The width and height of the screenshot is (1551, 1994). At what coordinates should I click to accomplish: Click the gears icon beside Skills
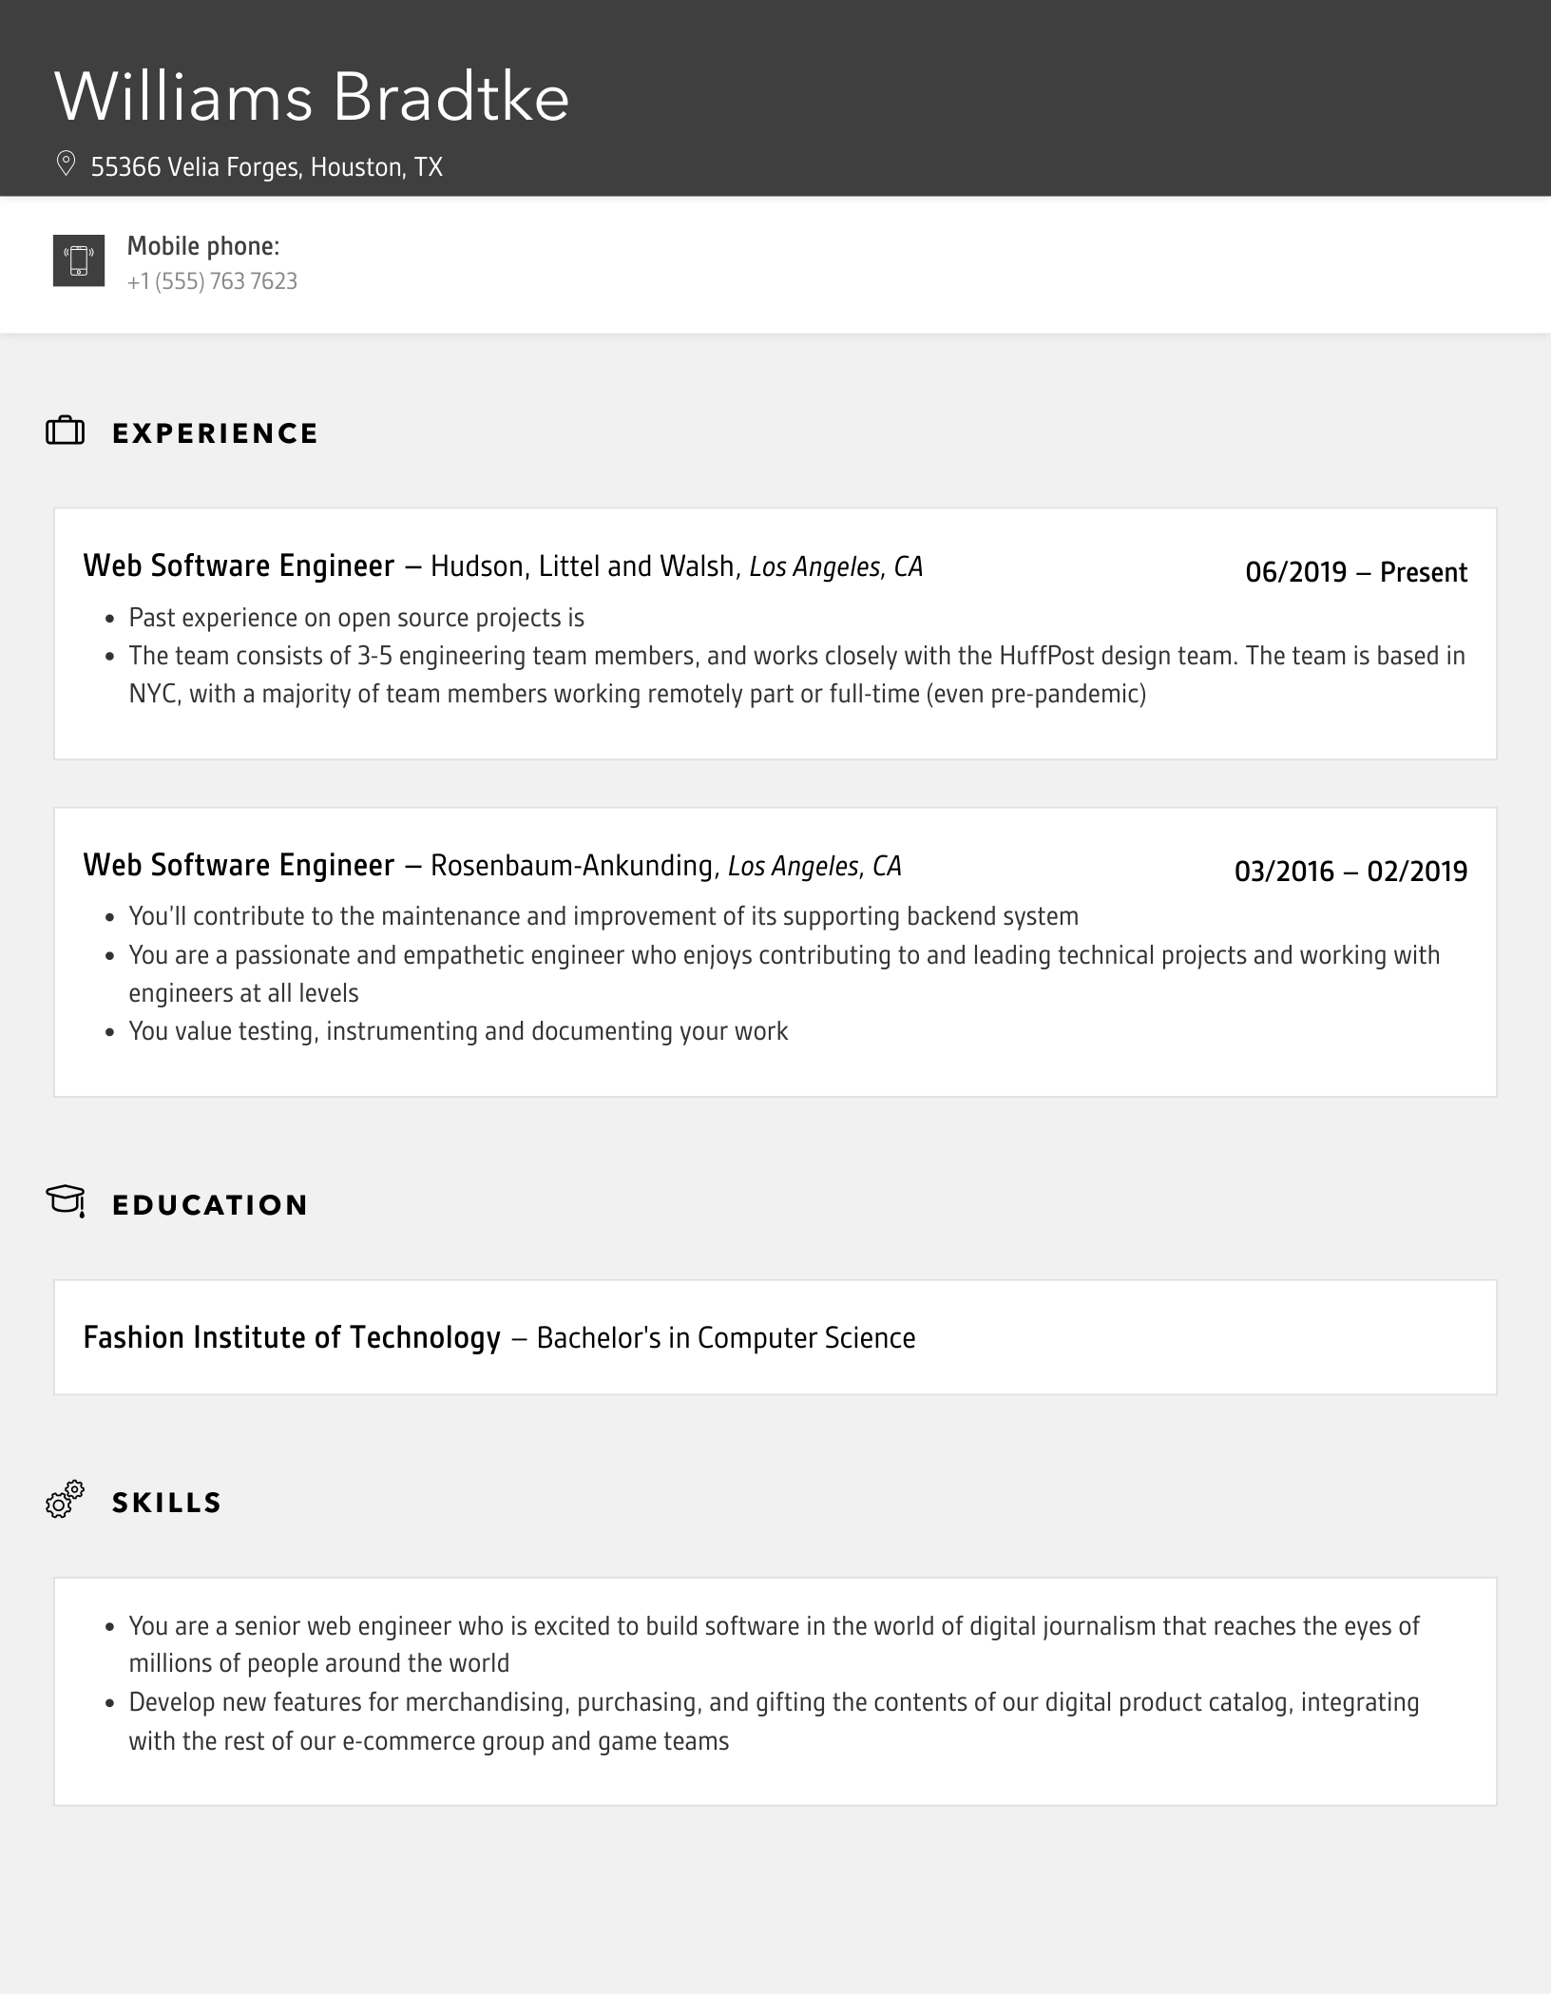click(x=65, y=1500)
